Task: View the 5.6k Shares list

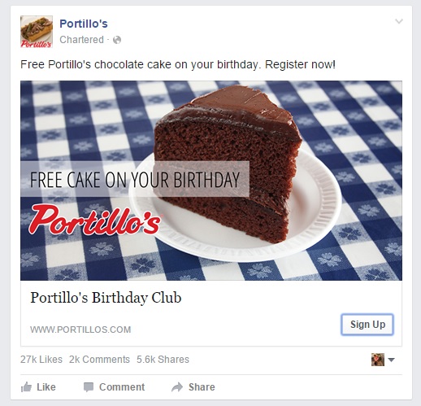Action: (x=163, y=360)
